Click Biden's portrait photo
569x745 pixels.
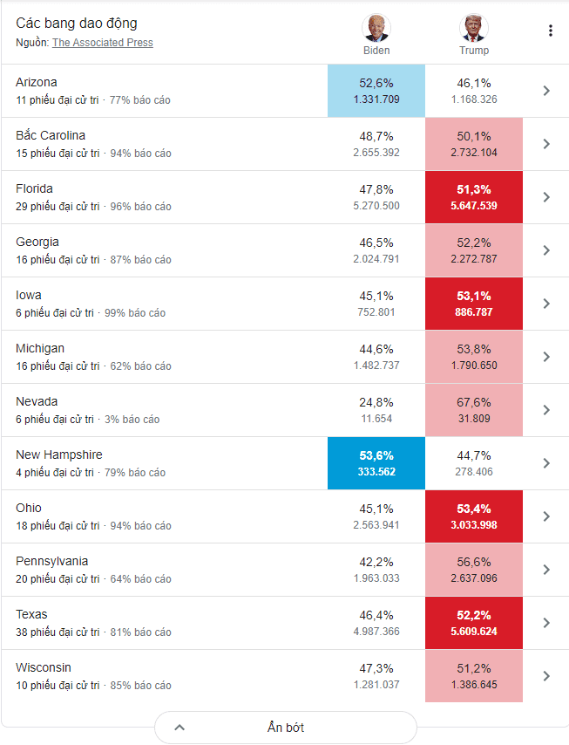pos(376,28)
